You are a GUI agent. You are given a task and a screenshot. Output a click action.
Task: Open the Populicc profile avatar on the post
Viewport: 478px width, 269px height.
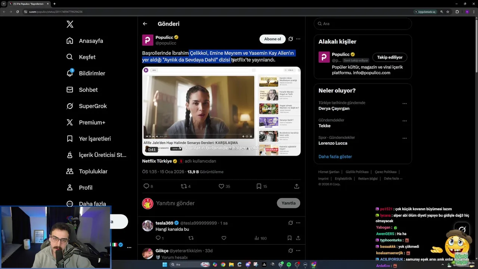point(148,40)
